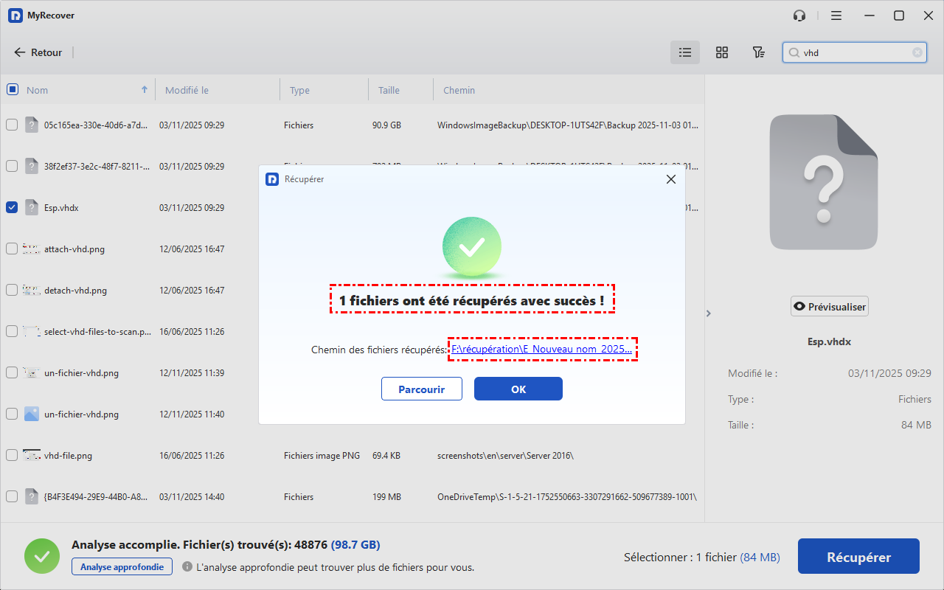
Task: Click the Type column header
Action: pos(299,90)
